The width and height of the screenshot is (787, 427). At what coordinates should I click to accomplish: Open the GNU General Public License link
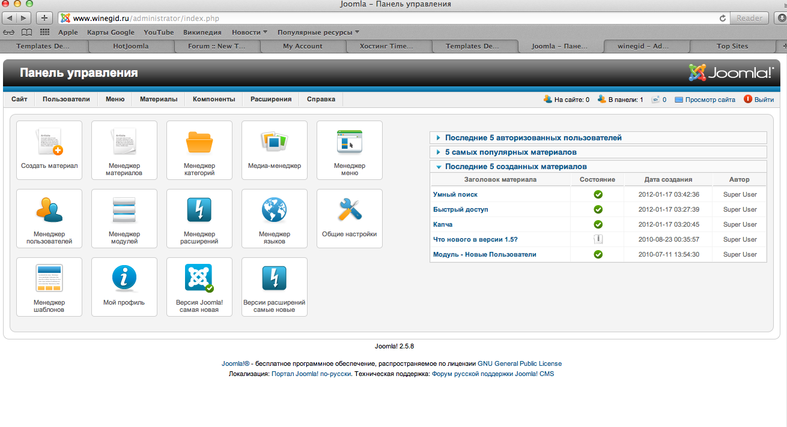point(520,363)
